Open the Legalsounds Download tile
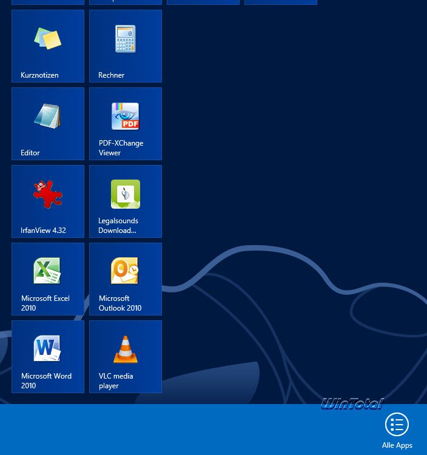This screenshot has width=427, height=455. [x=126, y=201]
